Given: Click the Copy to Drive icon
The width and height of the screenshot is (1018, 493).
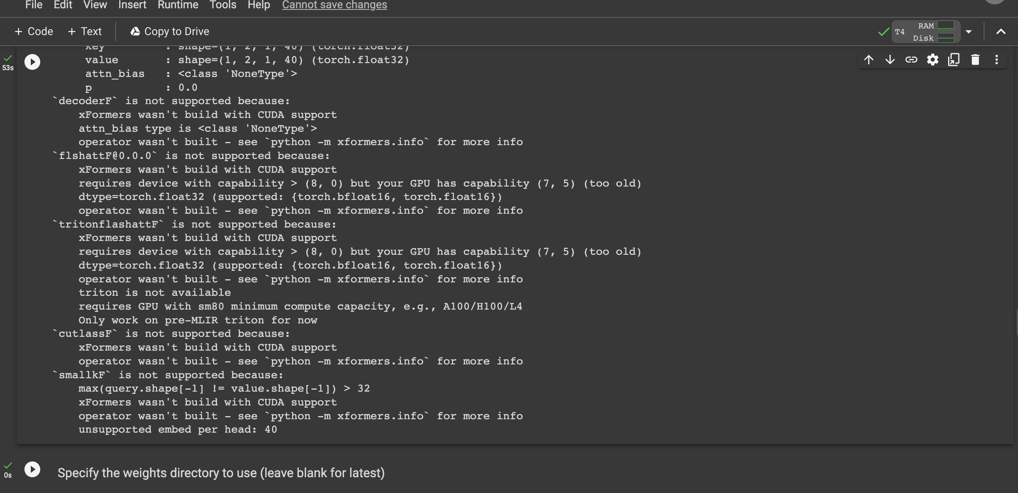Looking at the screenshot, I should tap(134, 31).
